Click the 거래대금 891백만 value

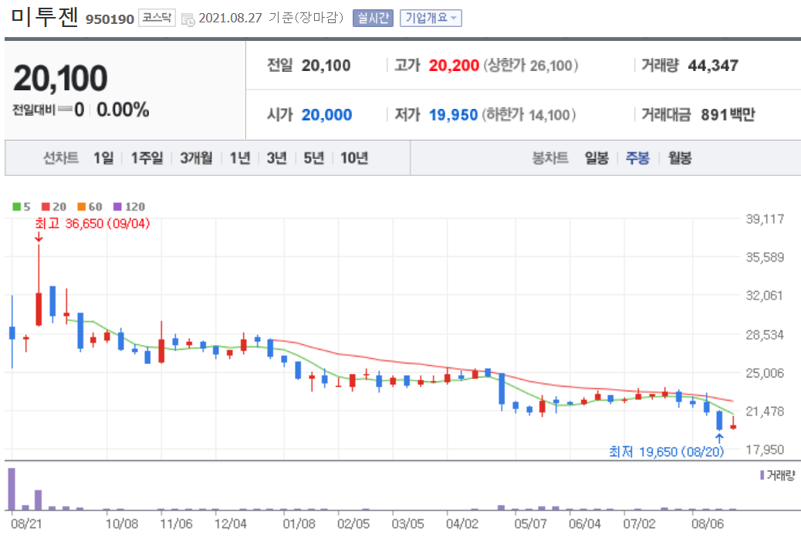728,115
